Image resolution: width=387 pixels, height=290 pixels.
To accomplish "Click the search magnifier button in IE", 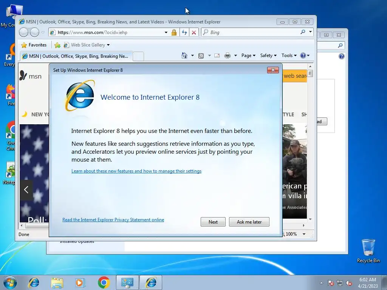I will click(303, 32).
